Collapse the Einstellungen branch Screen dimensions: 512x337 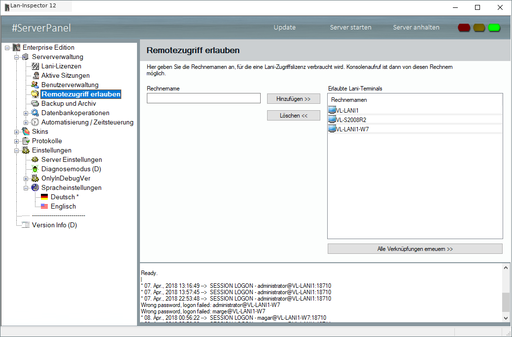(16, 151)
